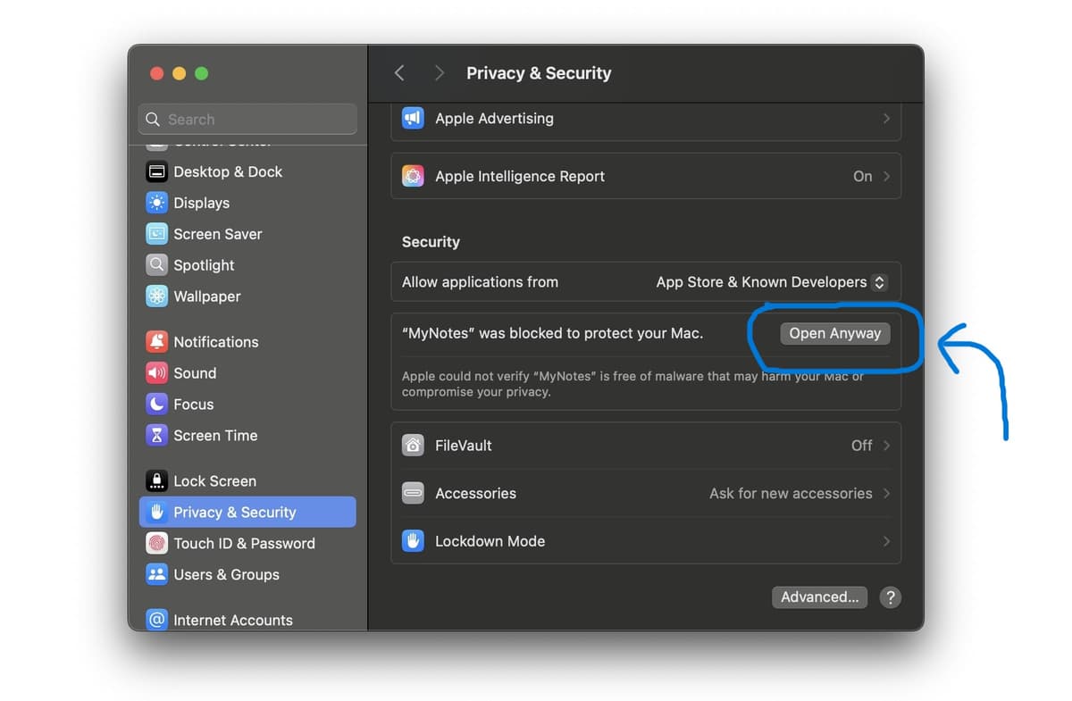Click the Wallpaper flower icon
This screenshot has height=701, width=1072.
pos(156,296)
